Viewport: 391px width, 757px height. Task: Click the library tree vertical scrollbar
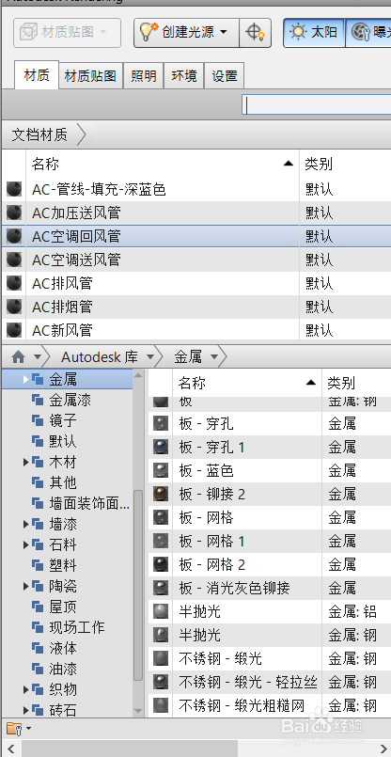[x=138, y=584]
